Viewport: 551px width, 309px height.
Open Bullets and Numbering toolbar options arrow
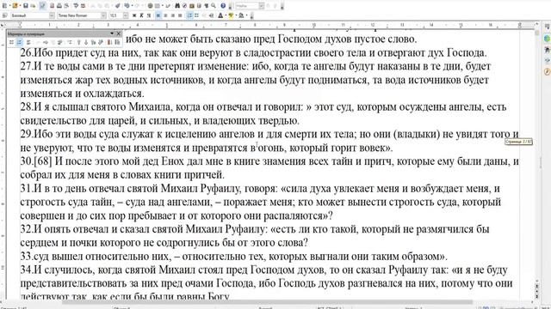coord(112,33)
